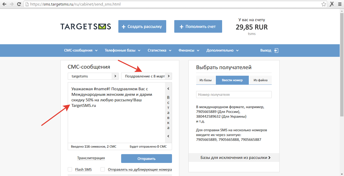This screenshot has width=344, height=176.
Task: Click the Введено 116 символов, 2 СМС counter
Action: (94, 146)
